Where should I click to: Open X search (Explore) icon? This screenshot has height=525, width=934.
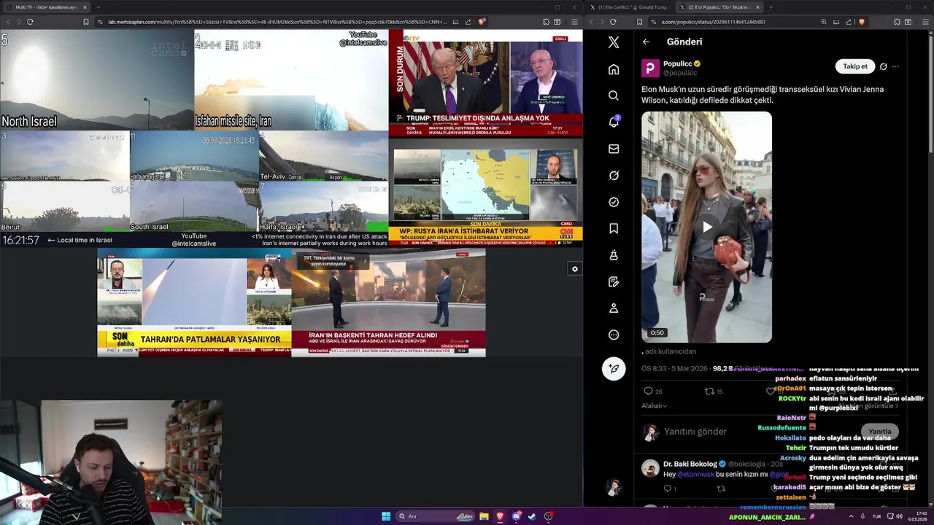pyautogui.click(x=614, y=96)
